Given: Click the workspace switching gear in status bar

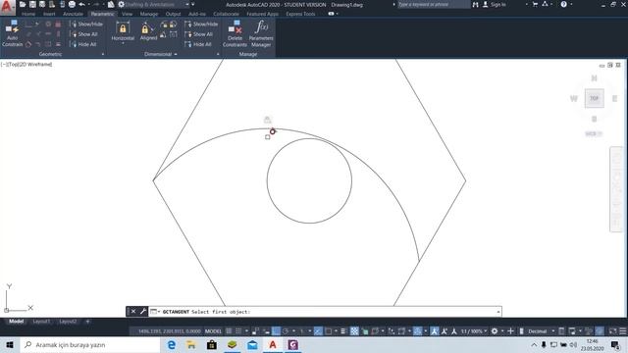Looking at the screenshot, I should click(495, 331).
